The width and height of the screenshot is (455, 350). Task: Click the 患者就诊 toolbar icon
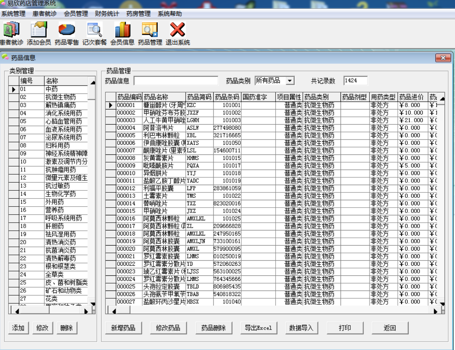coord(11,30)
